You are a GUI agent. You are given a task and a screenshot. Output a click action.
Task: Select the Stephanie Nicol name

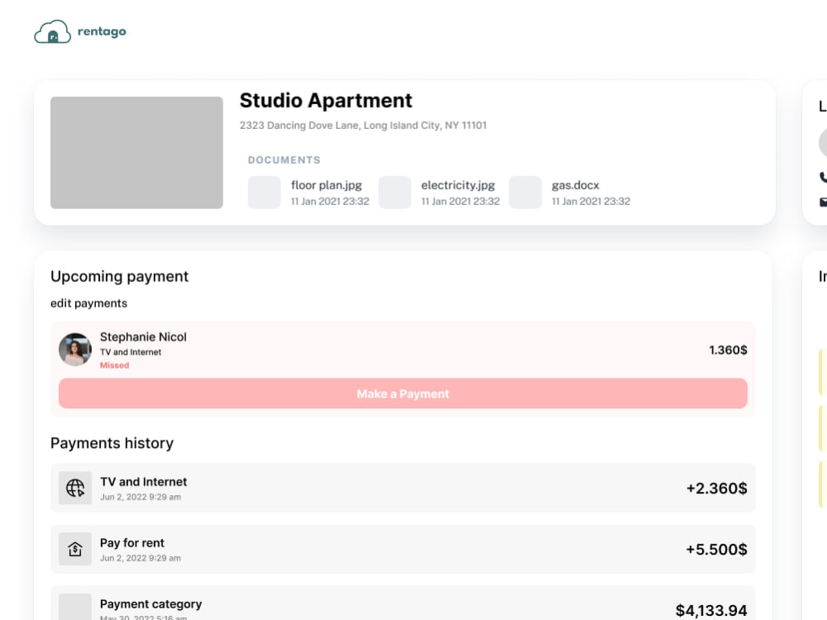click(x=143, y=337)
